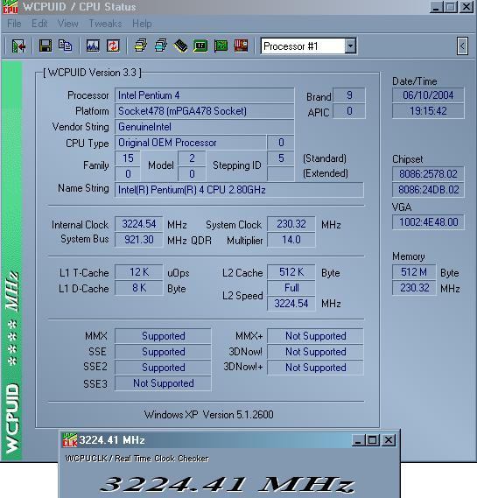This screenshot has width=477, height=498.
Task: Click the CLK icon in WCPUCLK window
Action: click(x=69, y=440)
